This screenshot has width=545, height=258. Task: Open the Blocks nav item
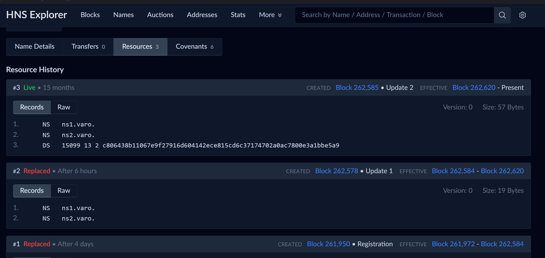pos(90,15)
